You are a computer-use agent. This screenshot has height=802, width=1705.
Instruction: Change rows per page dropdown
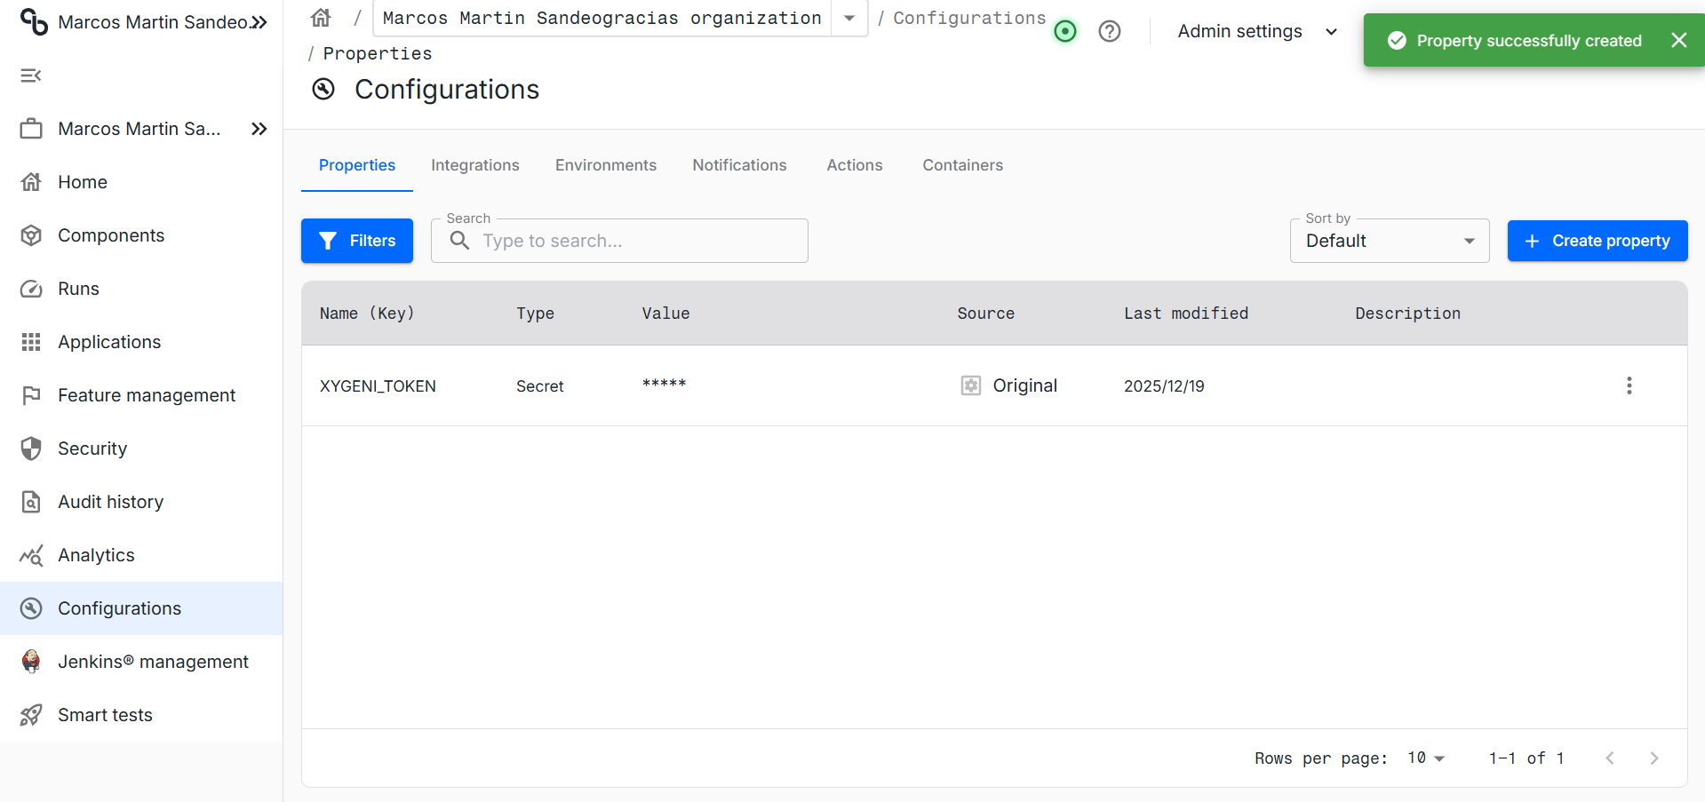pos(1425,758)
